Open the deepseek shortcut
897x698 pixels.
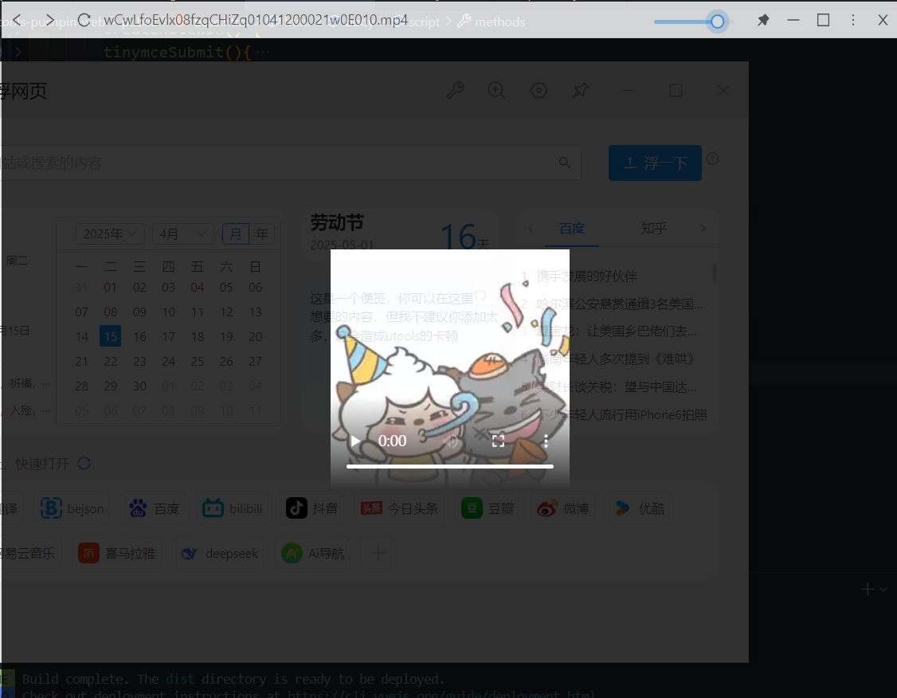[x=219, y=553]
